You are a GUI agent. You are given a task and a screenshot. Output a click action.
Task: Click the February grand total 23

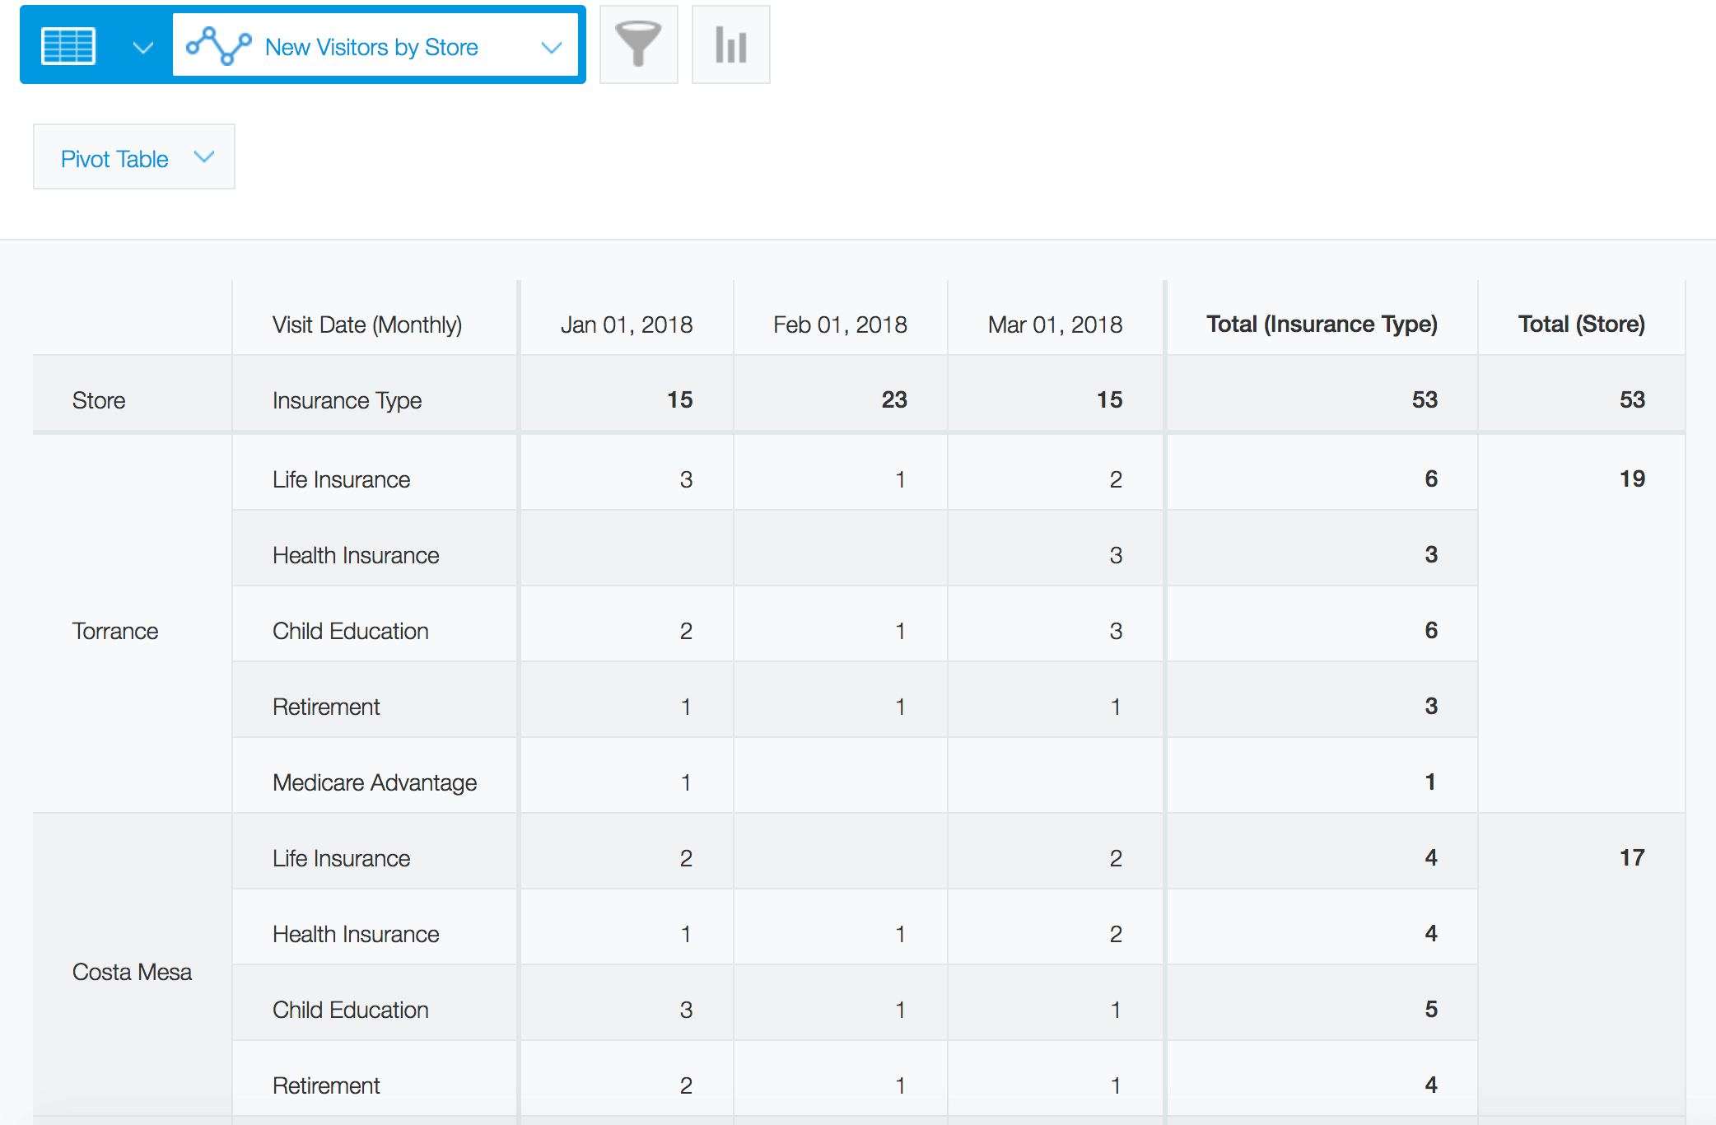893,400
